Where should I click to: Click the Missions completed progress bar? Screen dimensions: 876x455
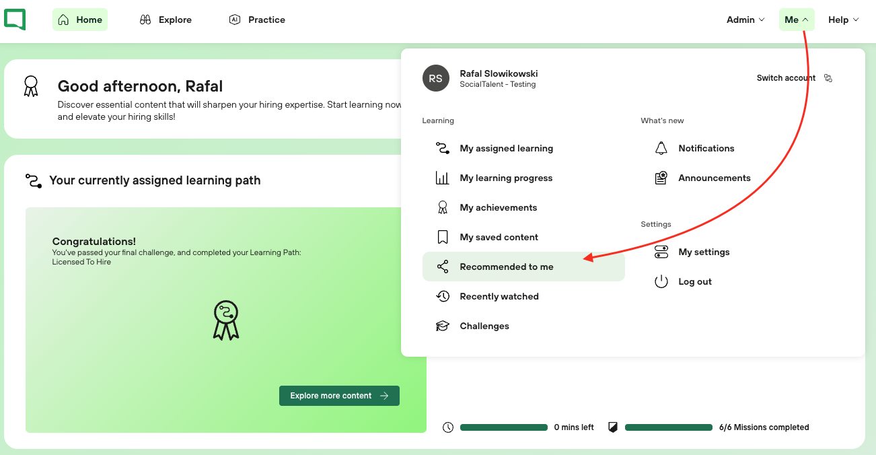[x=668, y=427]
